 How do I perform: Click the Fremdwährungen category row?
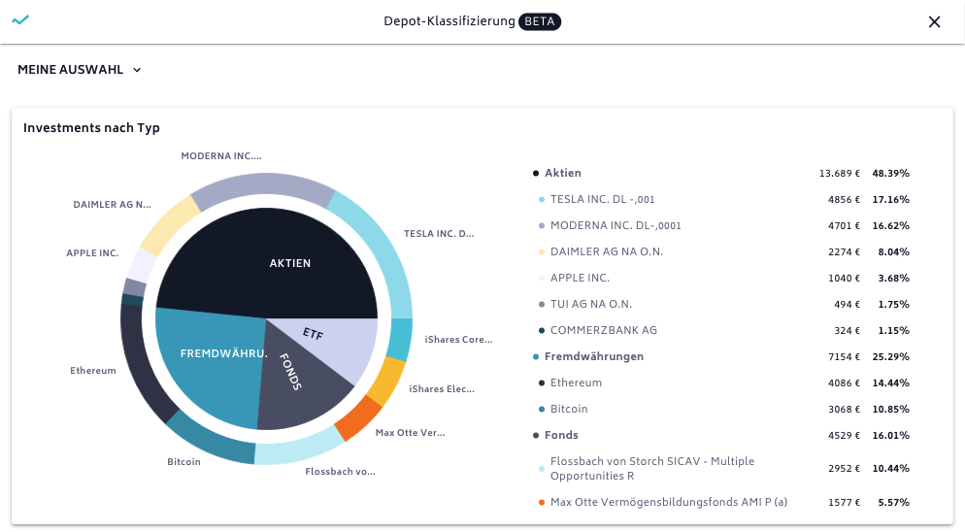[593, 356]
